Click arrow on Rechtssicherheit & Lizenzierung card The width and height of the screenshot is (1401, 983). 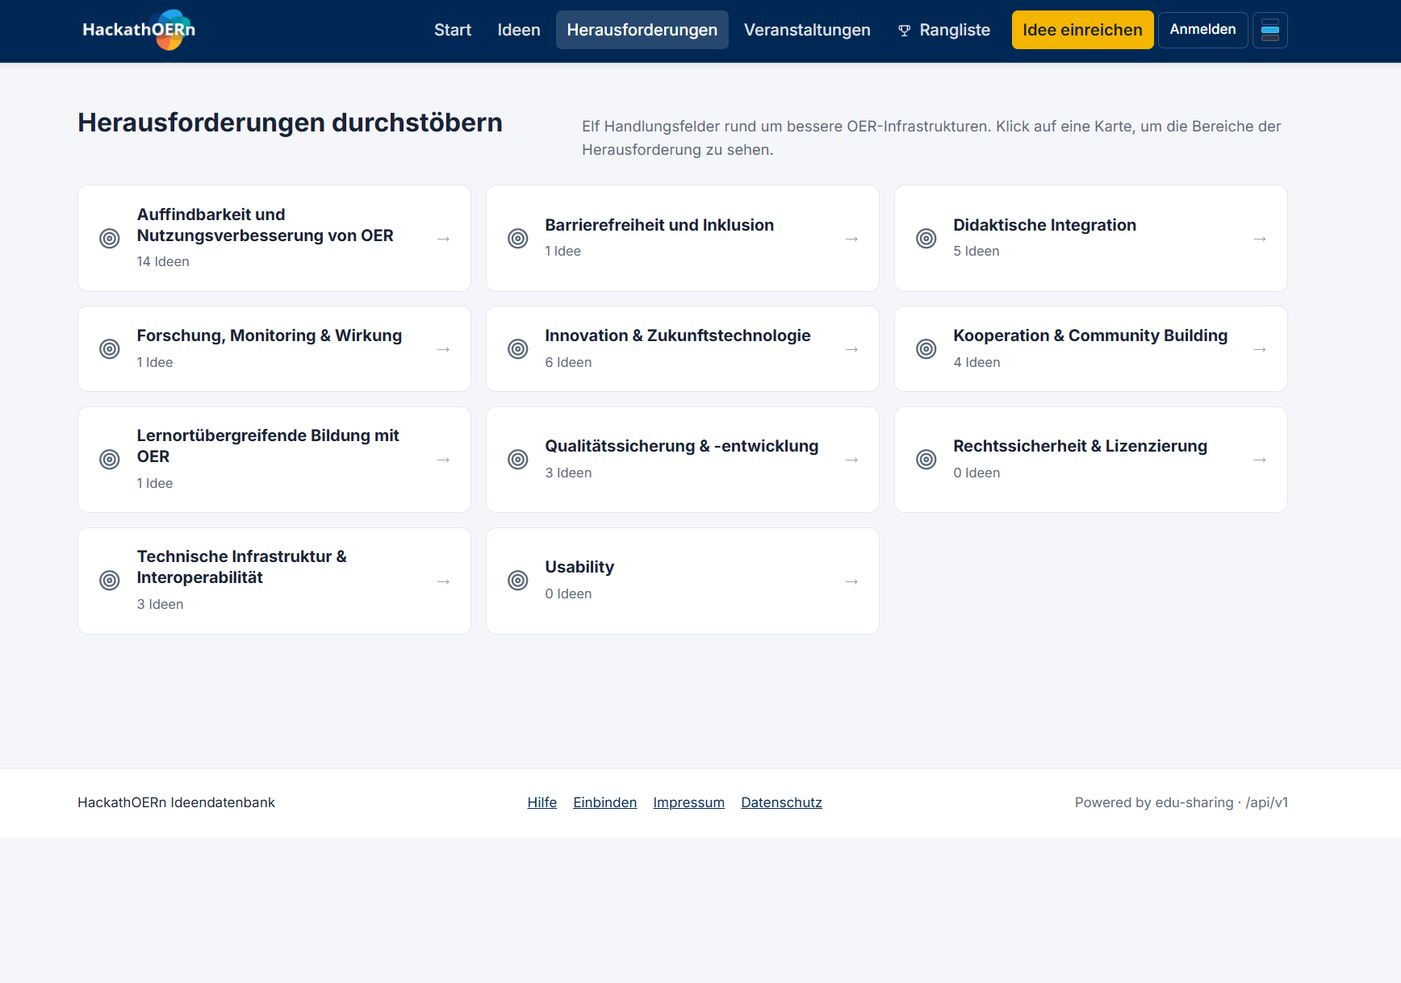pos(1260,460)
